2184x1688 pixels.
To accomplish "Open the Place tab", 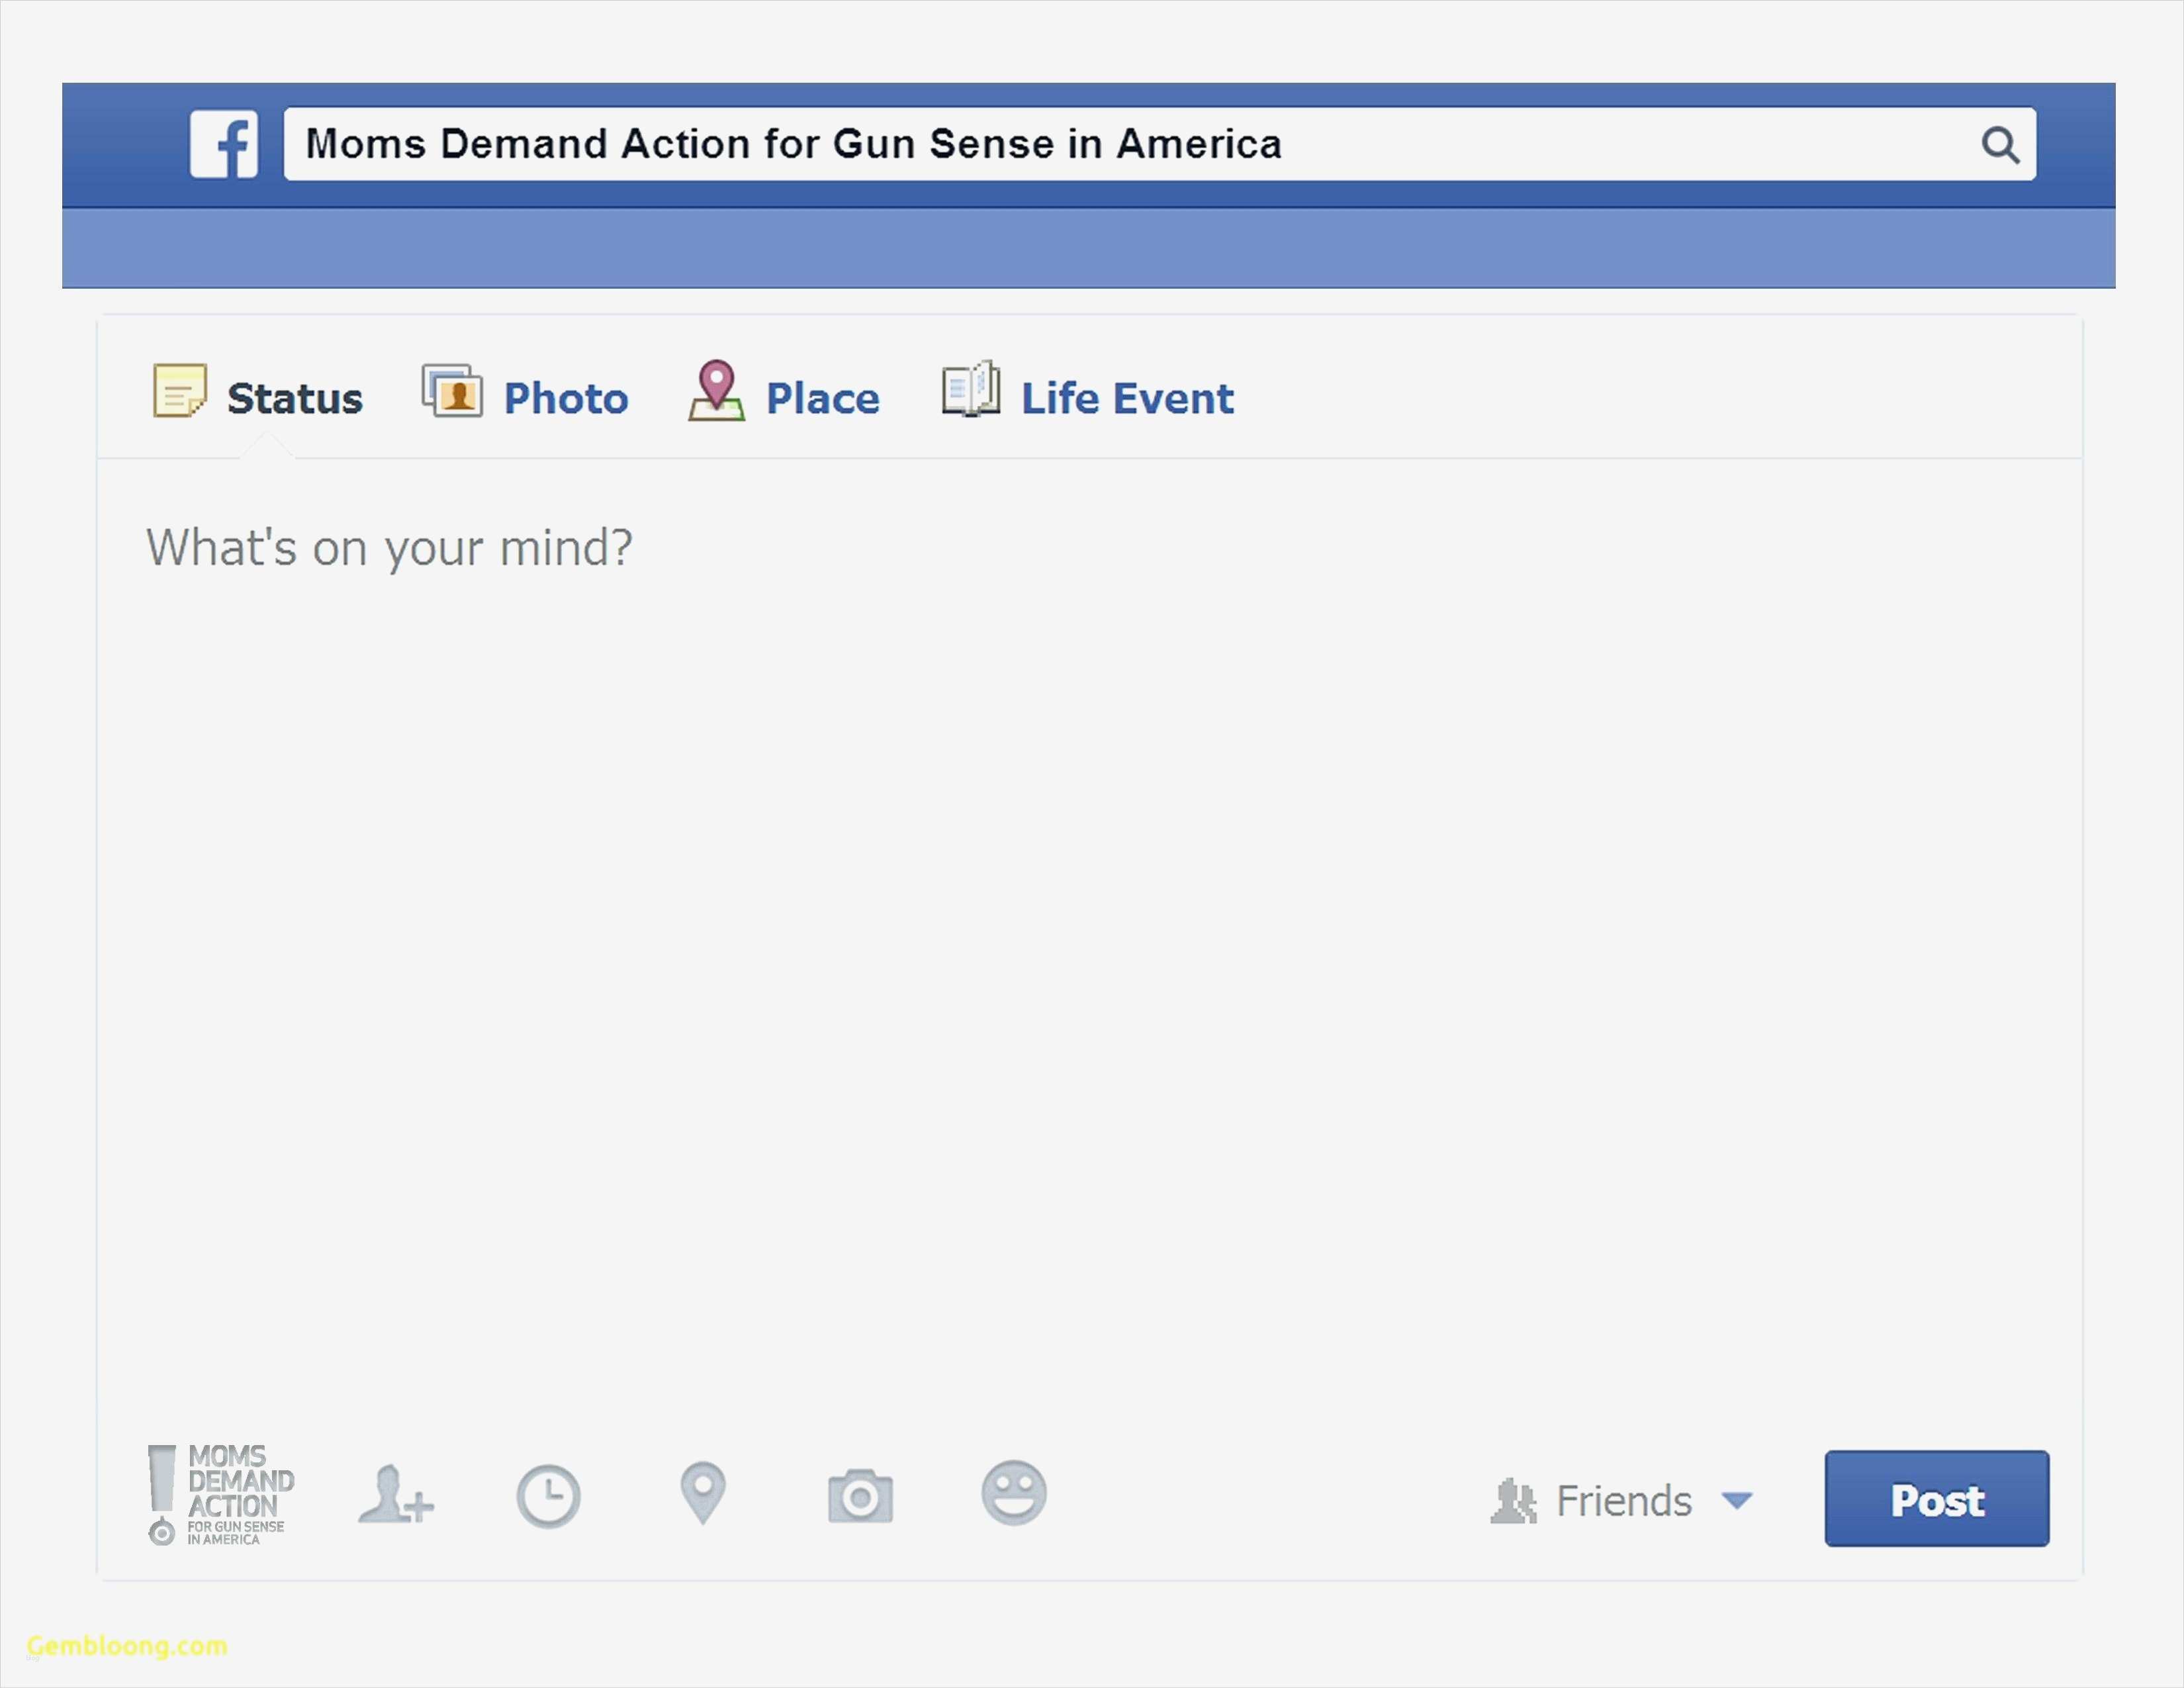I will (x=822, y=399).
